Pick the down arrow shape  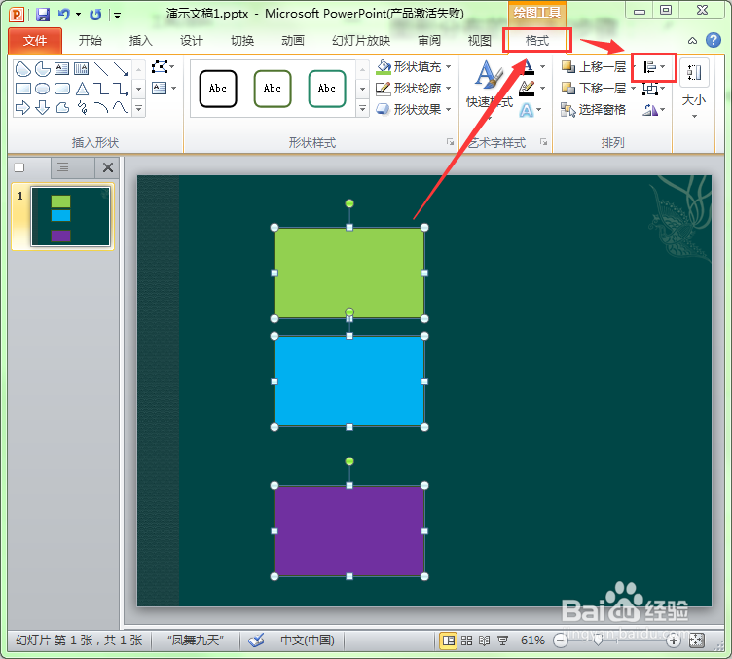click(x=43, y=108)
